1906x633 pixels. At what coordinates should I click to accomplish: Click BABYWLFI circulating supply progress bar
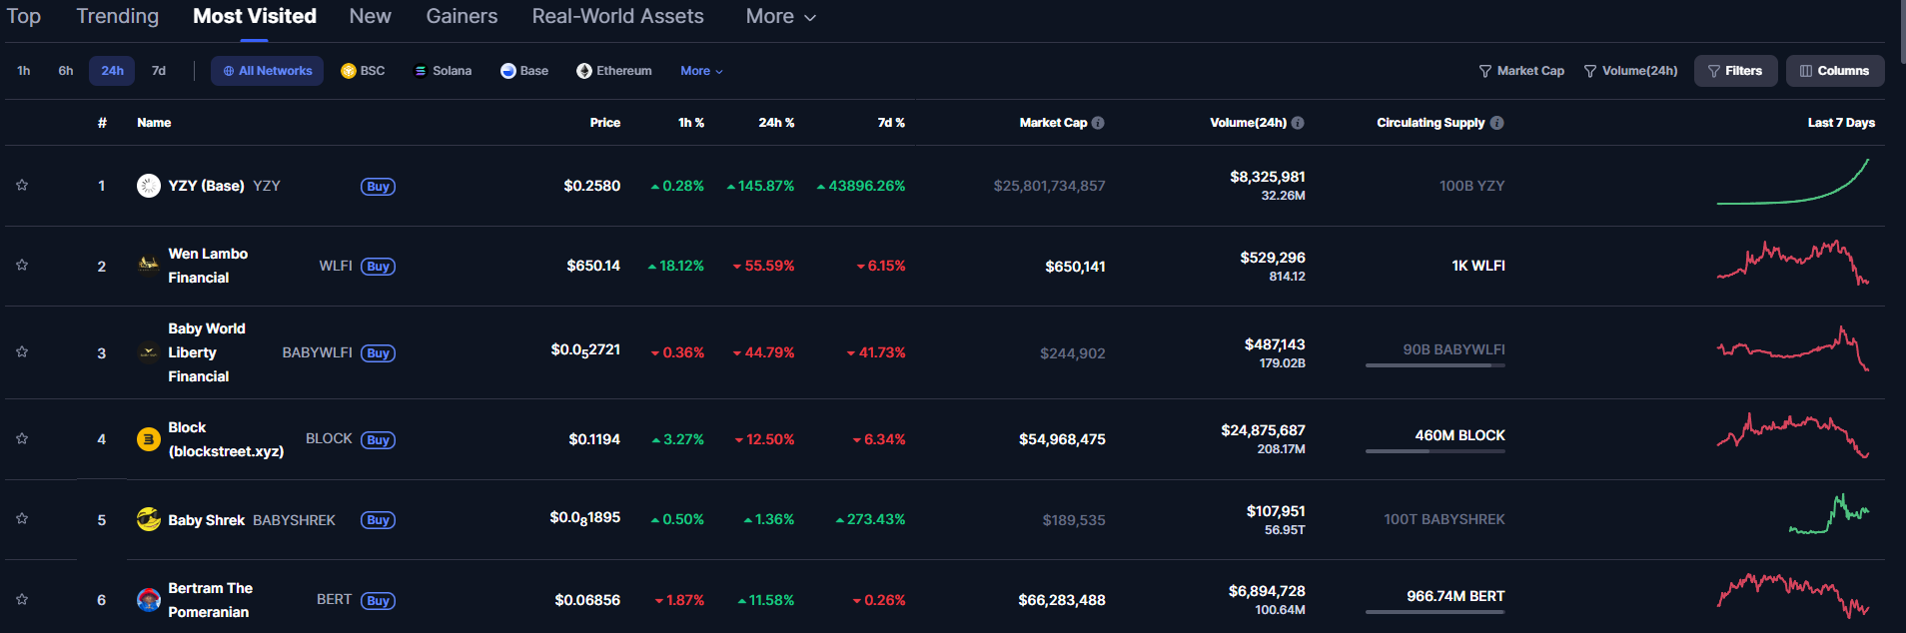click(x=1434, y=365)
